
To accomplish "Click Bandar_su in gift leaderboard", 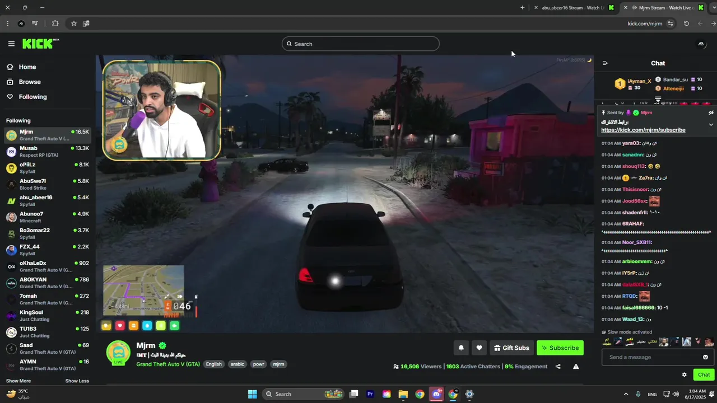I will click(675, 79).
